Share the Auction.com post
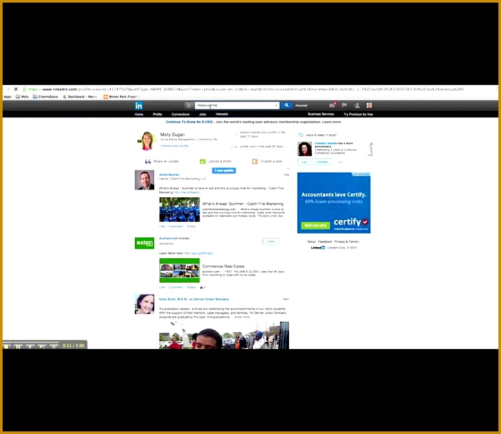This screenshot has height=434, width=501. [191, 287]
